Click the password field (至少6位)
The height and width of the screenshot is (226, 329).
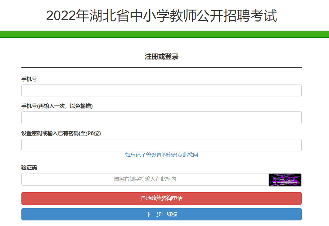(x=161, y=145)
